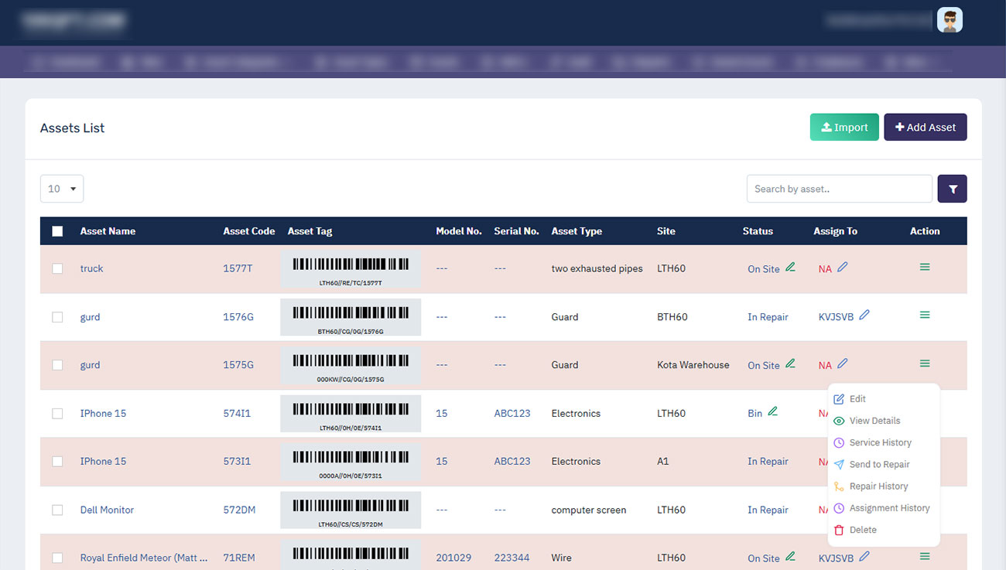This screenshot has width=1006, height=570.
Task: Click the Add Asset button
Action: point(925,128)
